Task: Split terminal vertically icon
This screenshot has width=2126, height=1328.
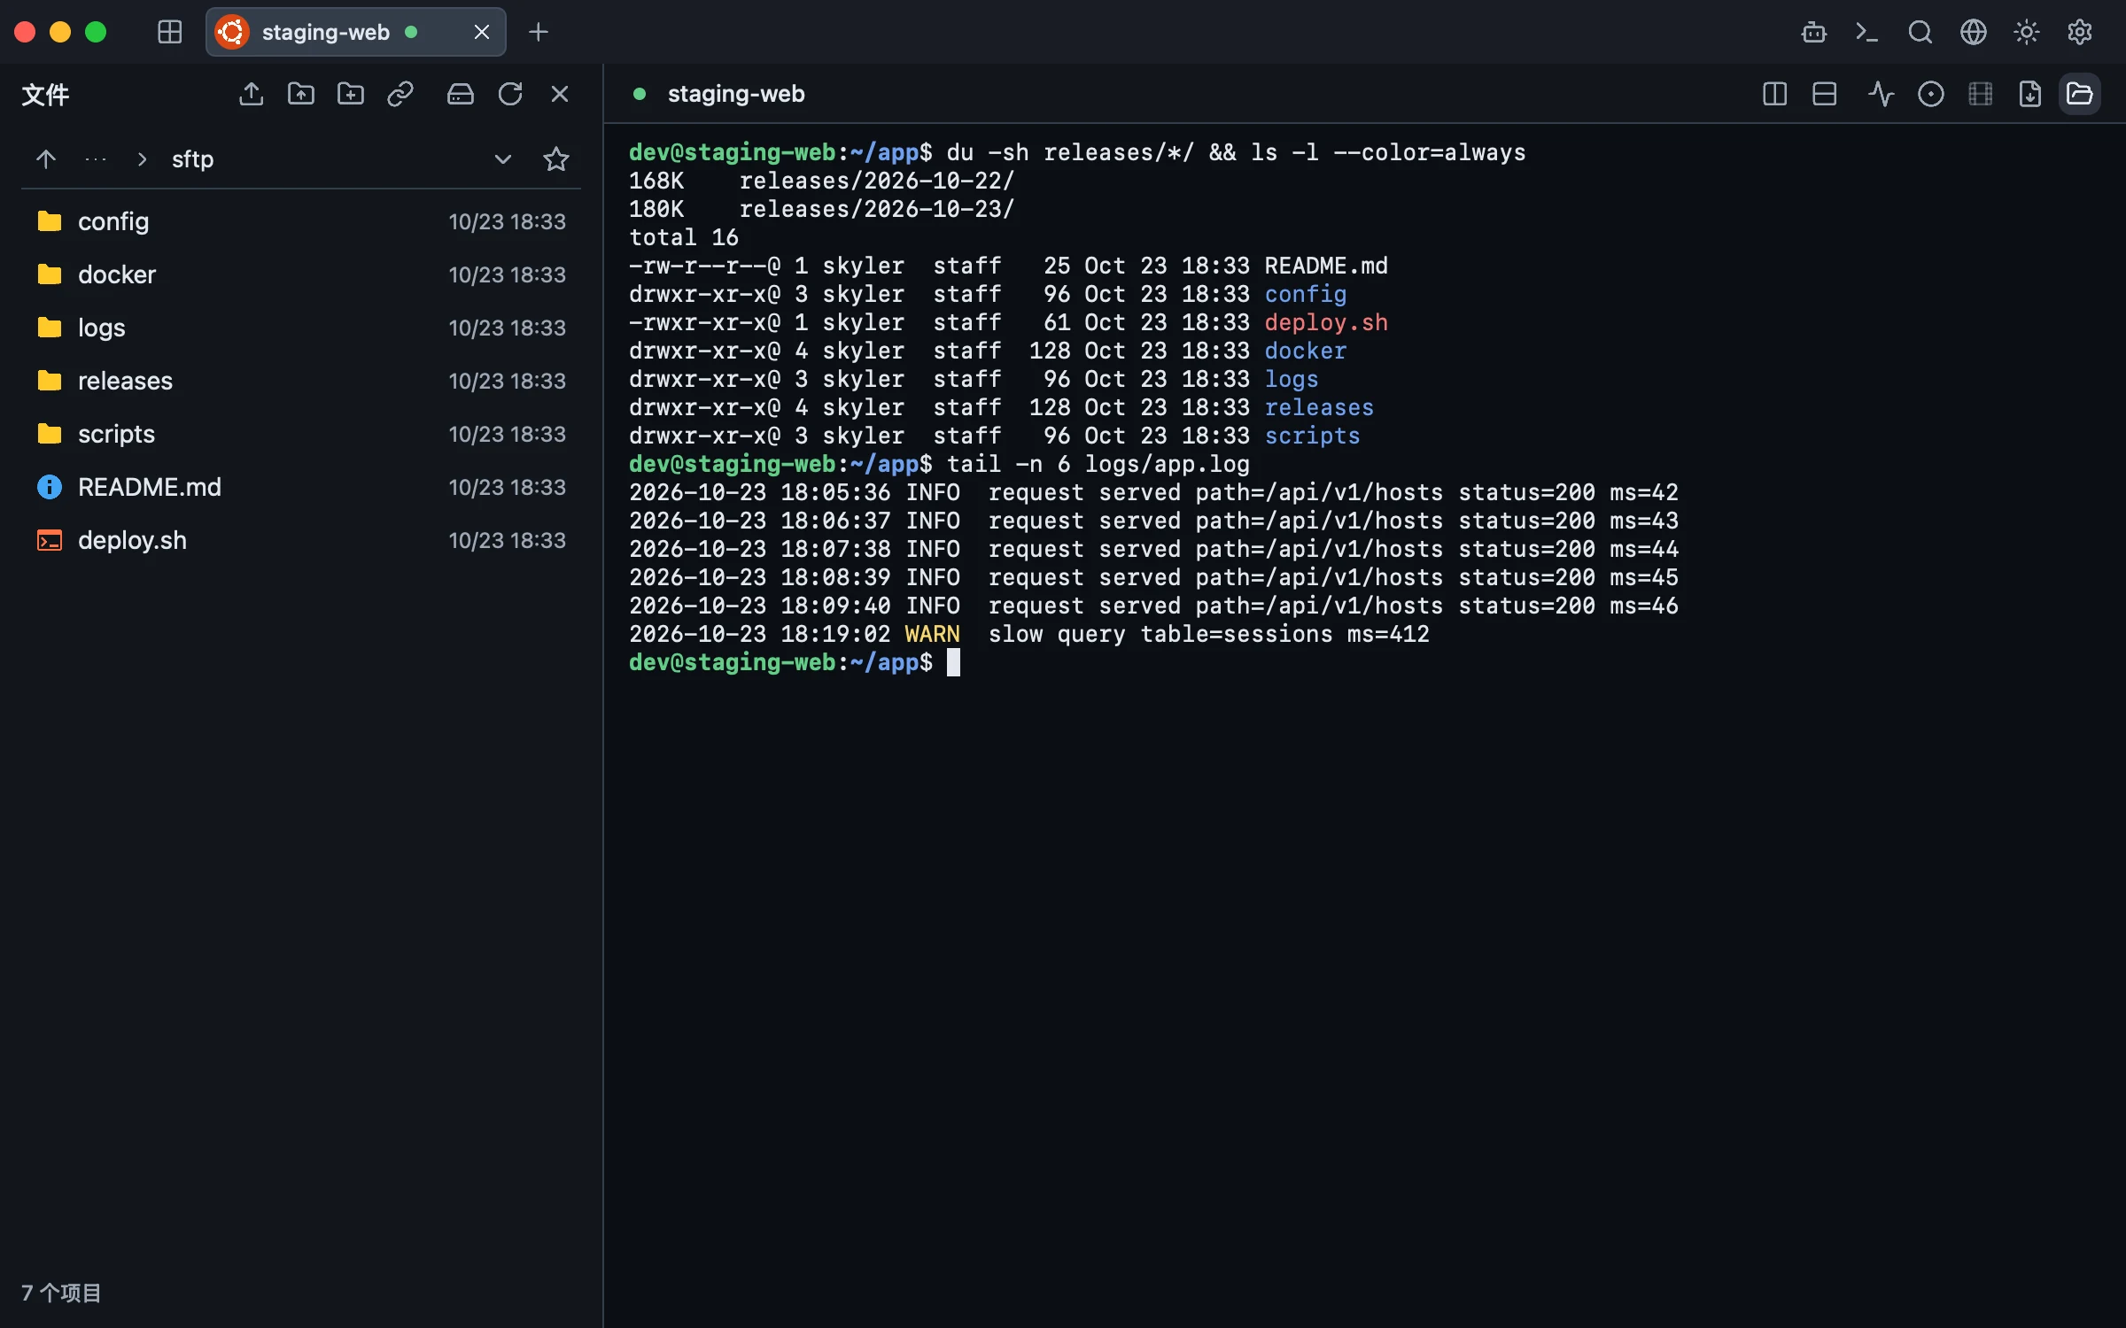Action: click(1774, 94)
